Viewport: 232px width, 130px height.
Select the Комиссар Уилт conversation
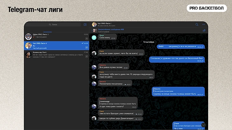pyautogui.click(x=54, y=54)
